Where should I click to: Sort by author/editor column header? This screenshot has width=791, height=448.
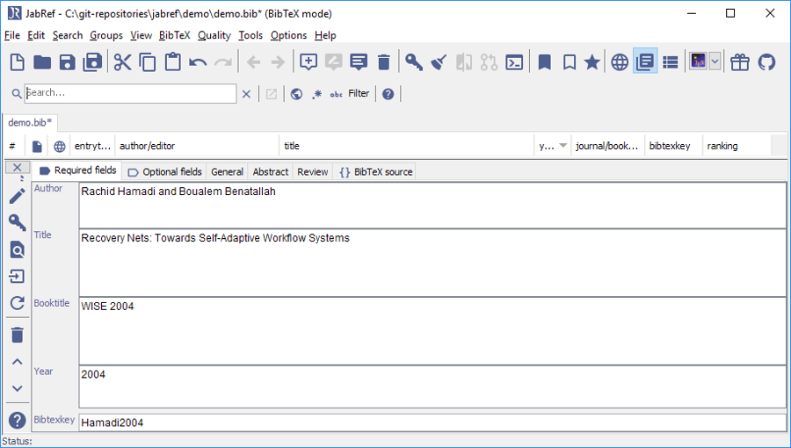click(197, 146)
